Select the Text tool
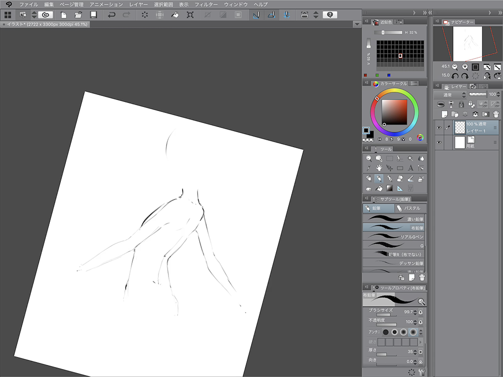The image size is (503, 377). click(410, 168)
